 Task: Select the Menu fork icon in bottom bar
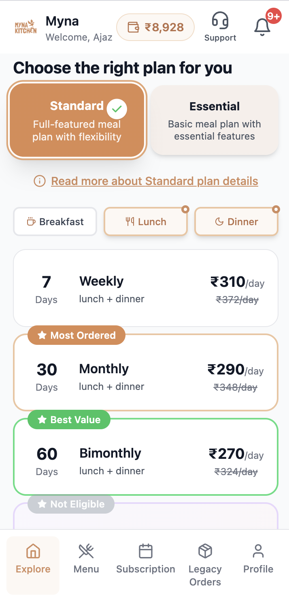[x=86, y=551]
